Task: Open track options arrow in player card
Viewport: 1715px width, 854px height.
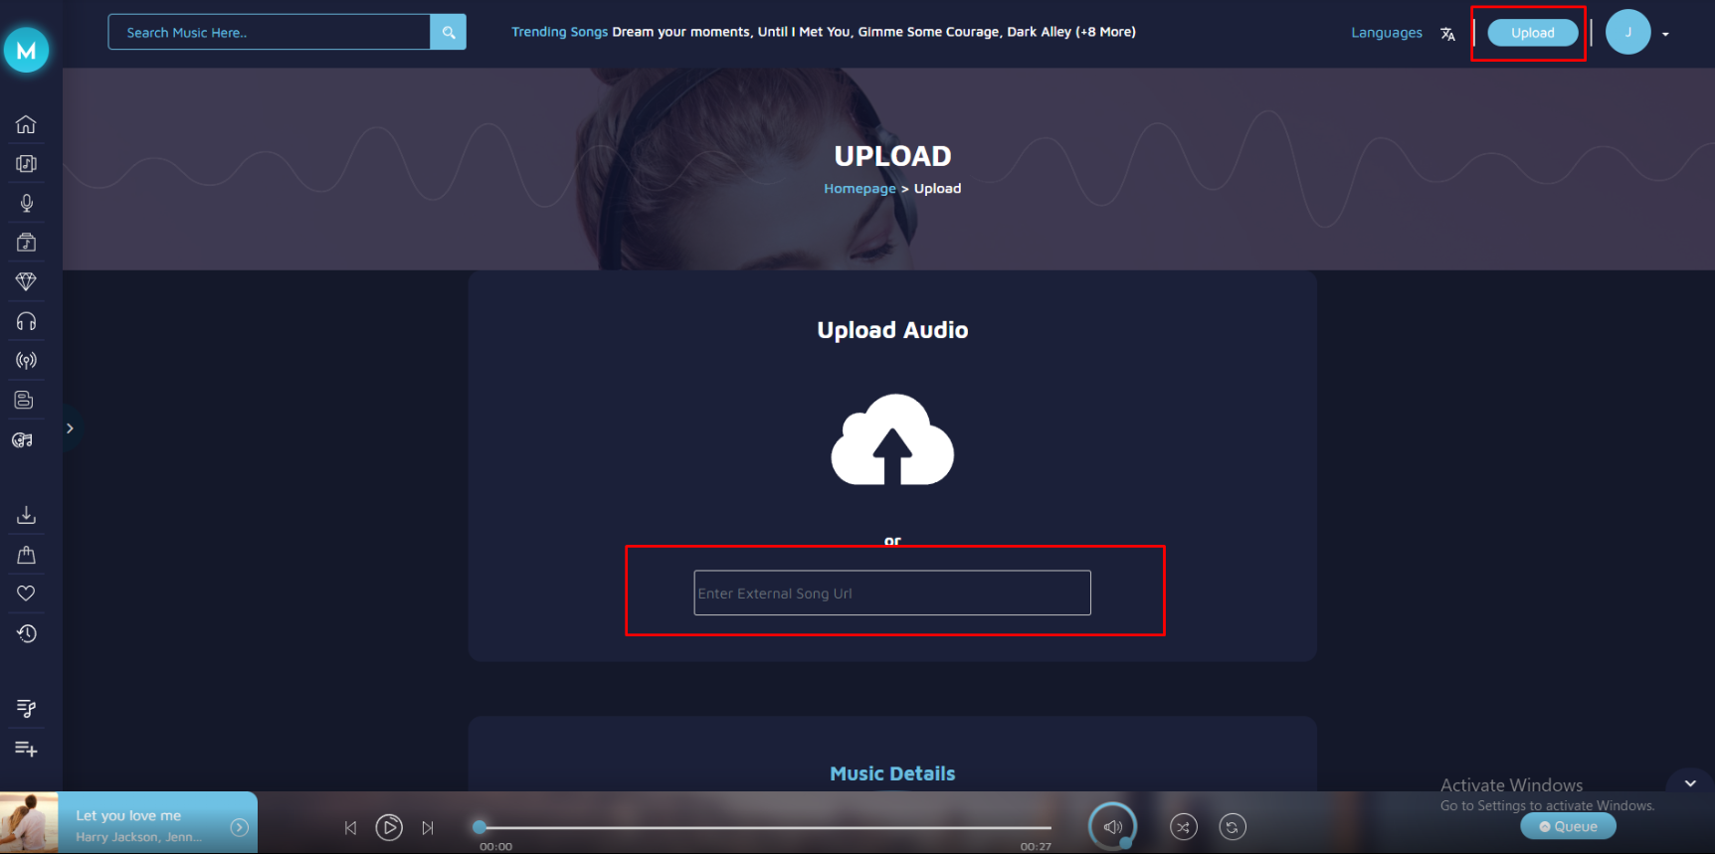Action: 239,827
